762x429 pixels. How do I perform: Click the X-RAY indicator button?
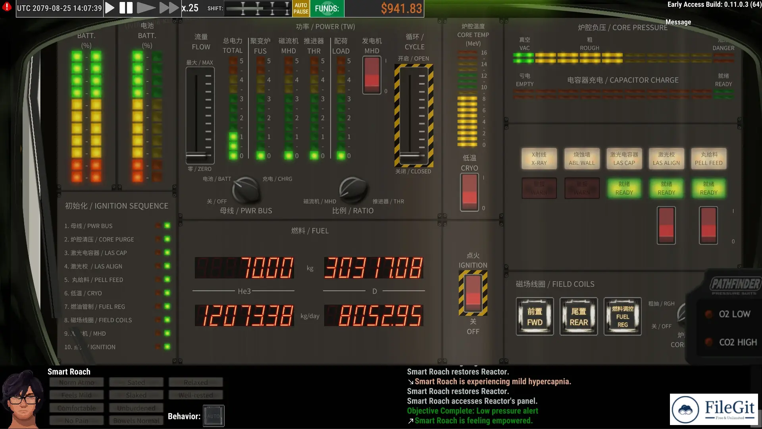(x=539, y=158)
